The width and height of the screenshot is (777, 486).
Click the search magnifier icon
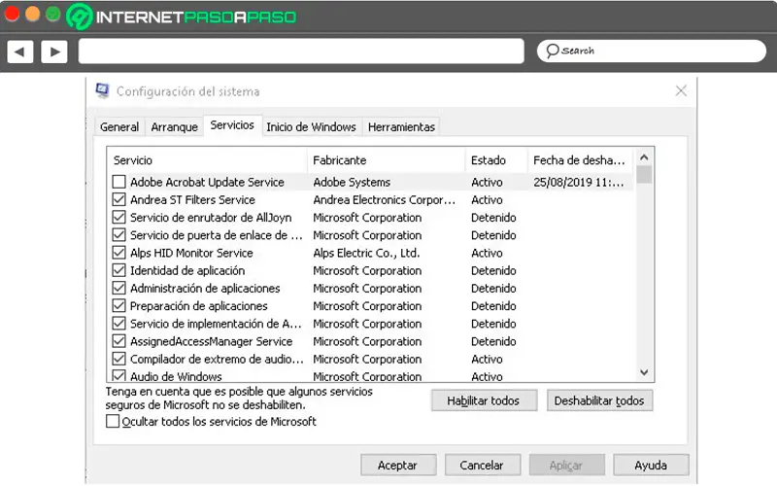coord(552,51)
